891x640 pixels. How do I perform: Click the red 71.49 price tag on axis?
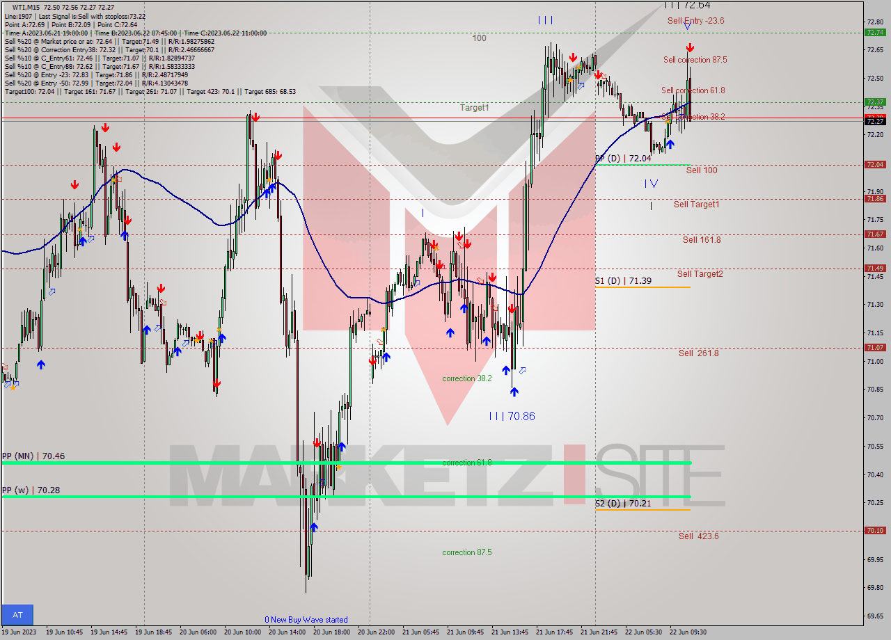coord(875,269)
